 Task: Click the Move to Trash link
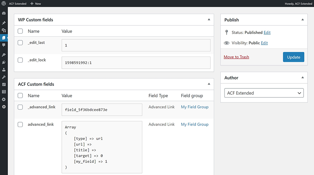pos(236,57)
